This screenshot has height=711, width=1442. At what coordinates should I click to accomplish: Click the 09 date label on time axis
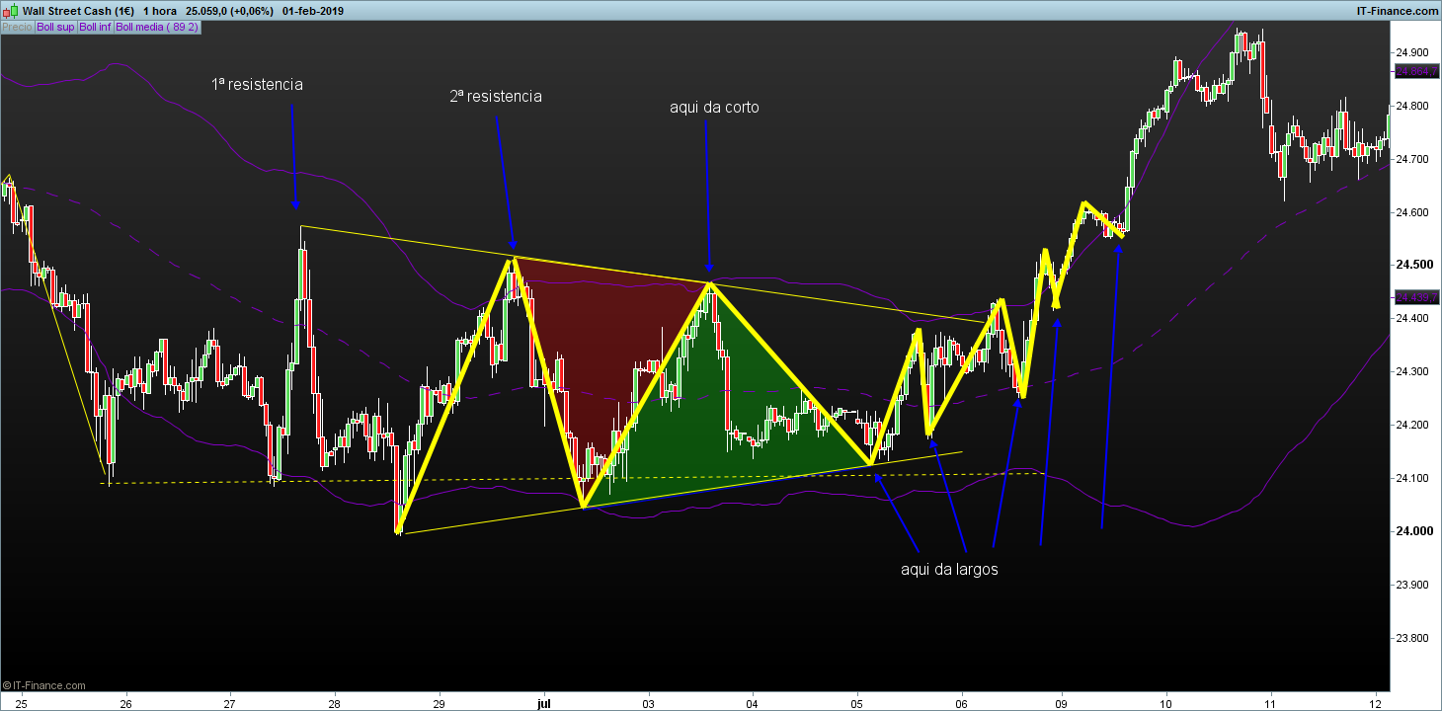(1062, 704)
